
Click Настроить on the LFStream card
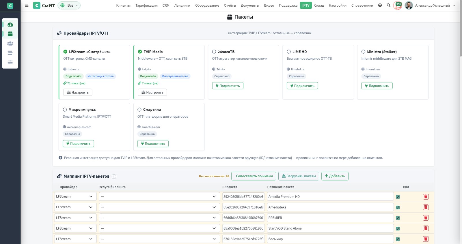(78, 92)
